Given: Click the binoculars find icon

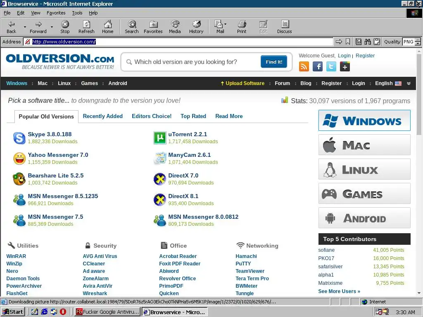Looking at the screenshot, I should click(367, 42).
